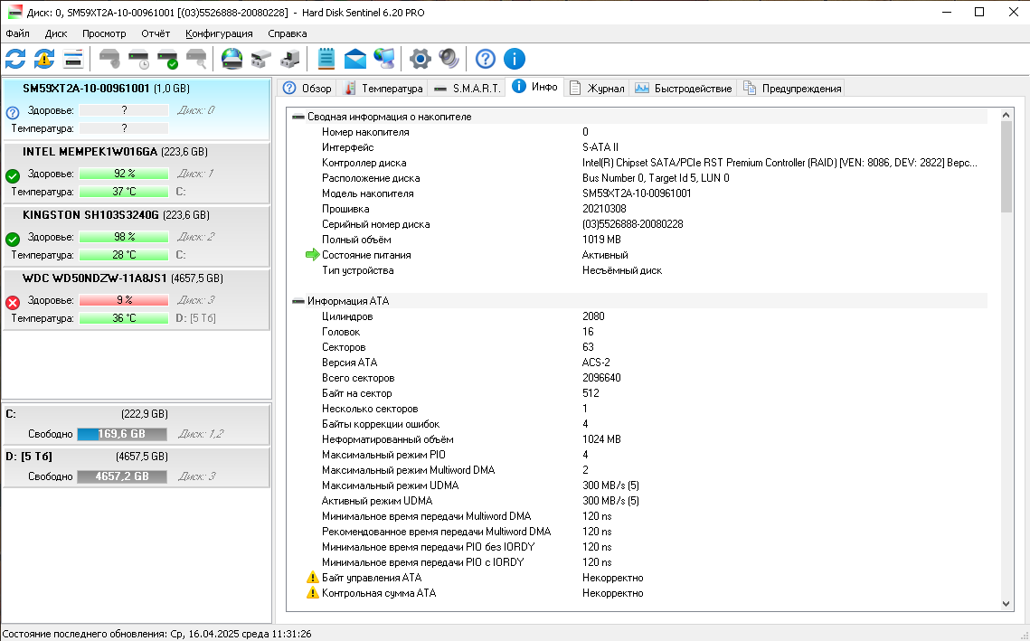Collapse the Информация ATA section
This screenshot has height=641, width=1030.
(298, 301)
